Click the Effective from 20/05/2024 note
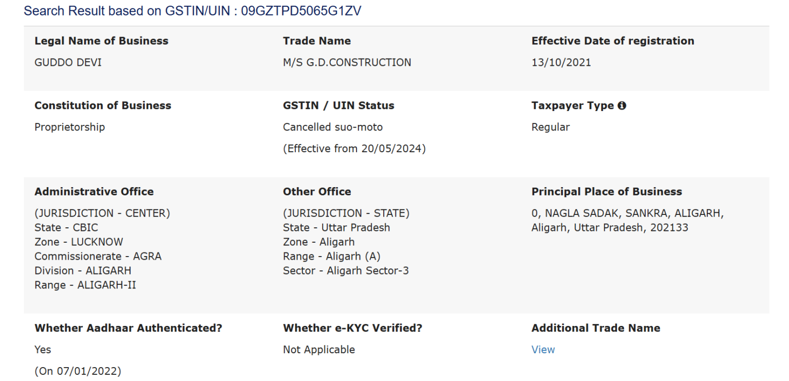This screenshot has height=381, width=789. 354,150
